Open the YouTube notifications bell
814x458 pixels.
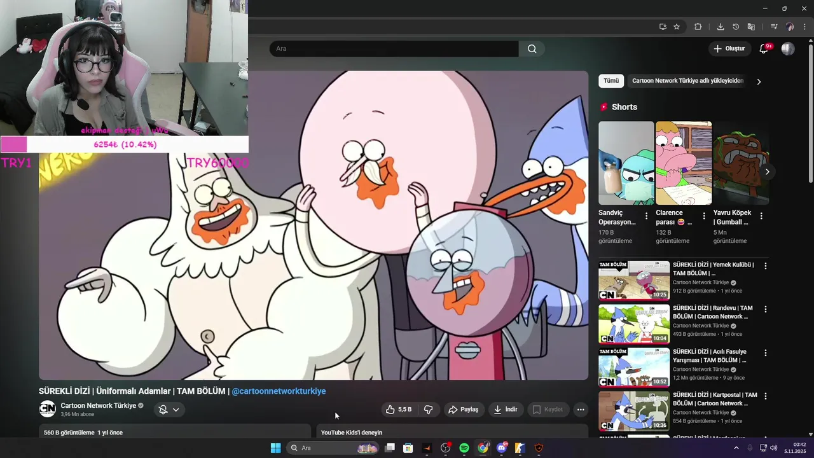764,49
